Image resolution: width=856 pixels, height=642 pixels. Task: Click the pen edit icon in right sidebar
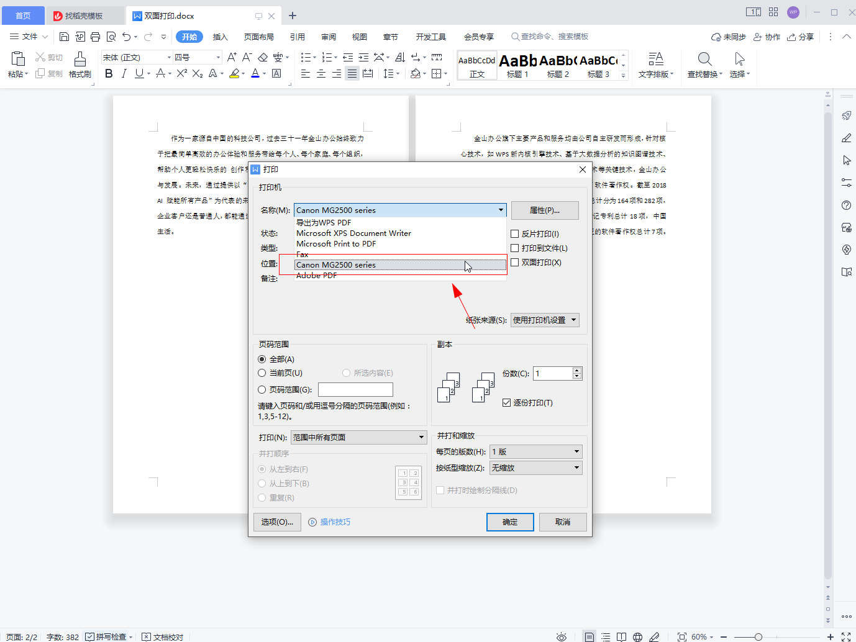tap(846, 138)
